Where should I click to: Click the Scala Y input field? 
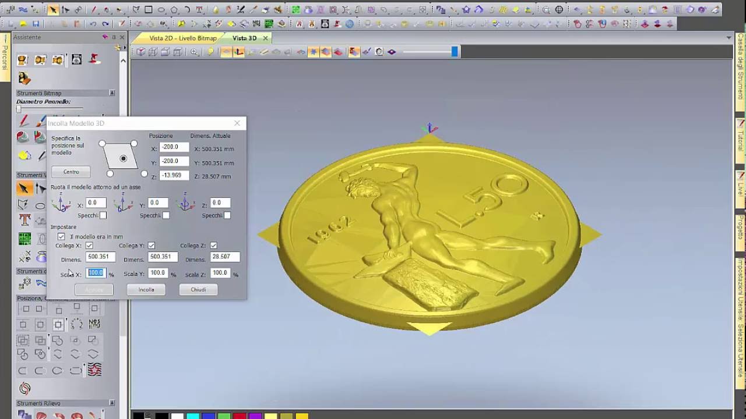tap(158, 273)
